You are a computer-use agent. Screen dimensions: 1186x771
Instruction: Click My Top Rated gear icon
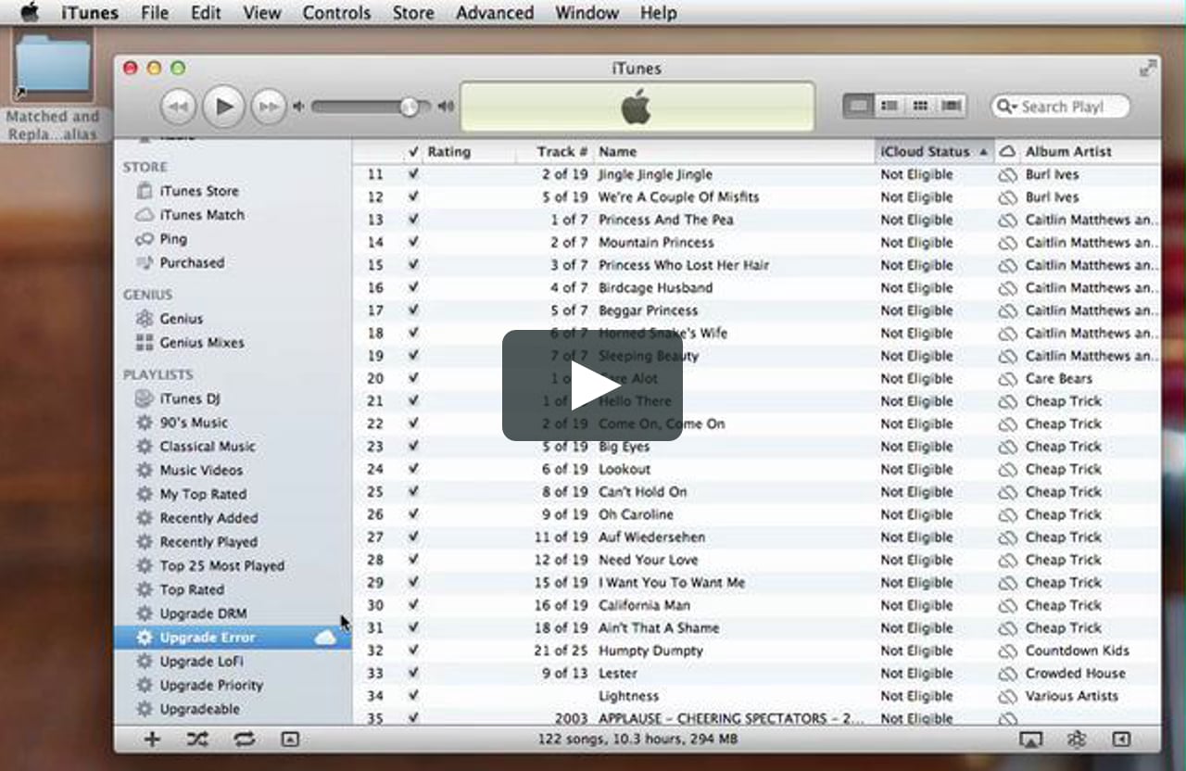pos(145,494)
